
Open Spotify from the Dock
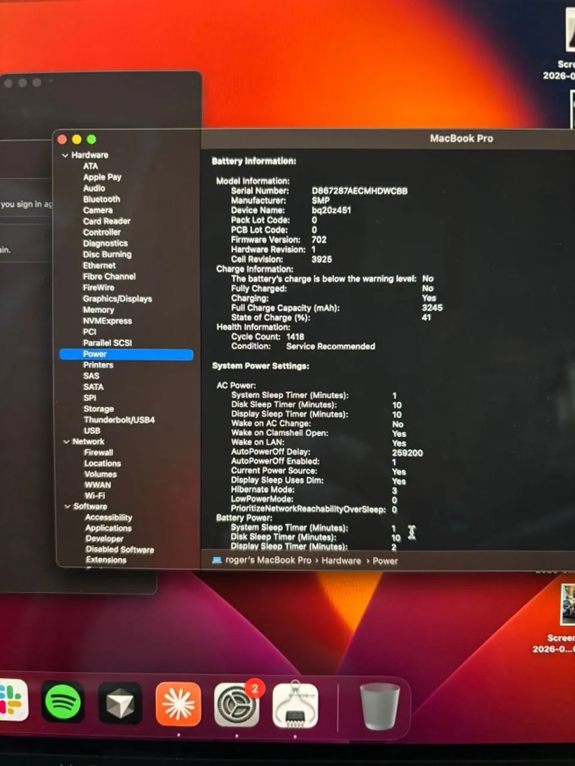pos(63,703)
